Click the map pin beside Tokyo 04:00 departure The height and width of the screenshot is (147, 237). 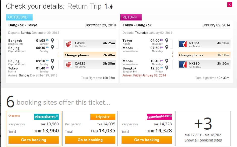point(167,41)
